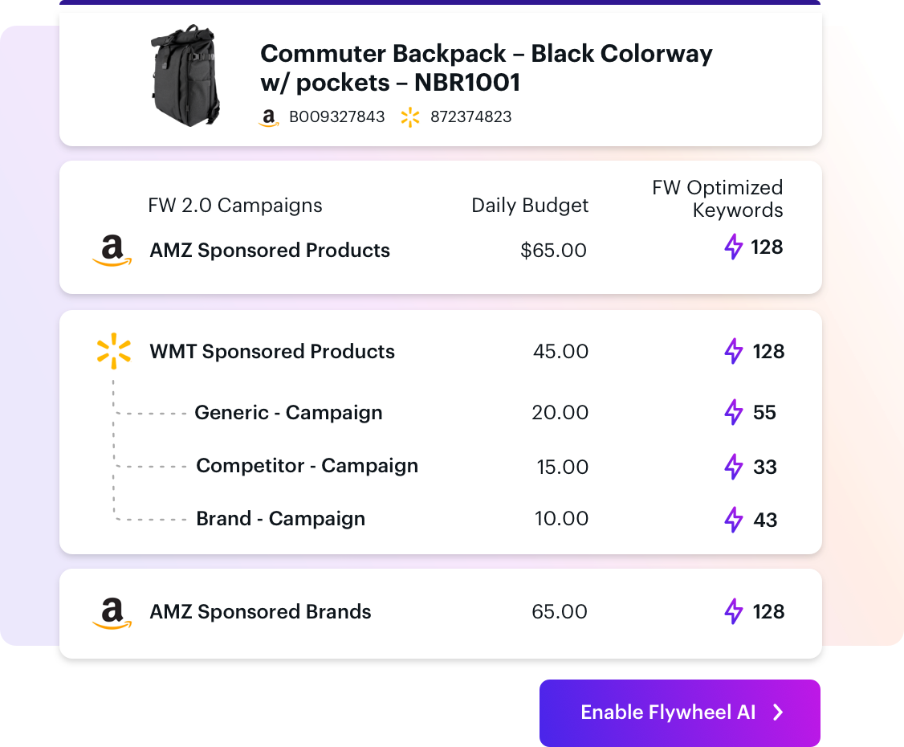Click lightning bolt icon beside Competitor campaign's 33
Viewport: 904px width, 747px height.
[x=733, y=466]
